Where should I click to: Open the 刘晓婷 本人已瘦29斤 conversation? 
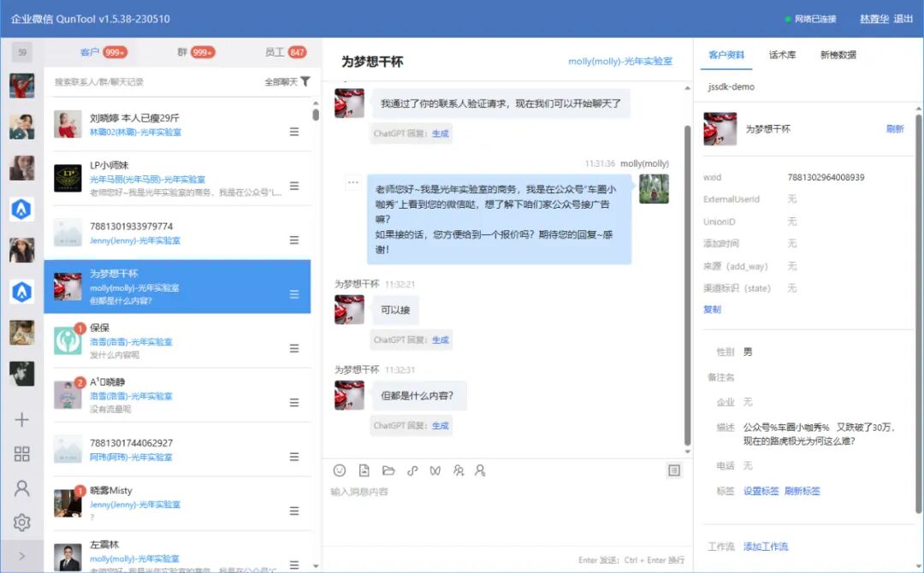click(177, 124)
